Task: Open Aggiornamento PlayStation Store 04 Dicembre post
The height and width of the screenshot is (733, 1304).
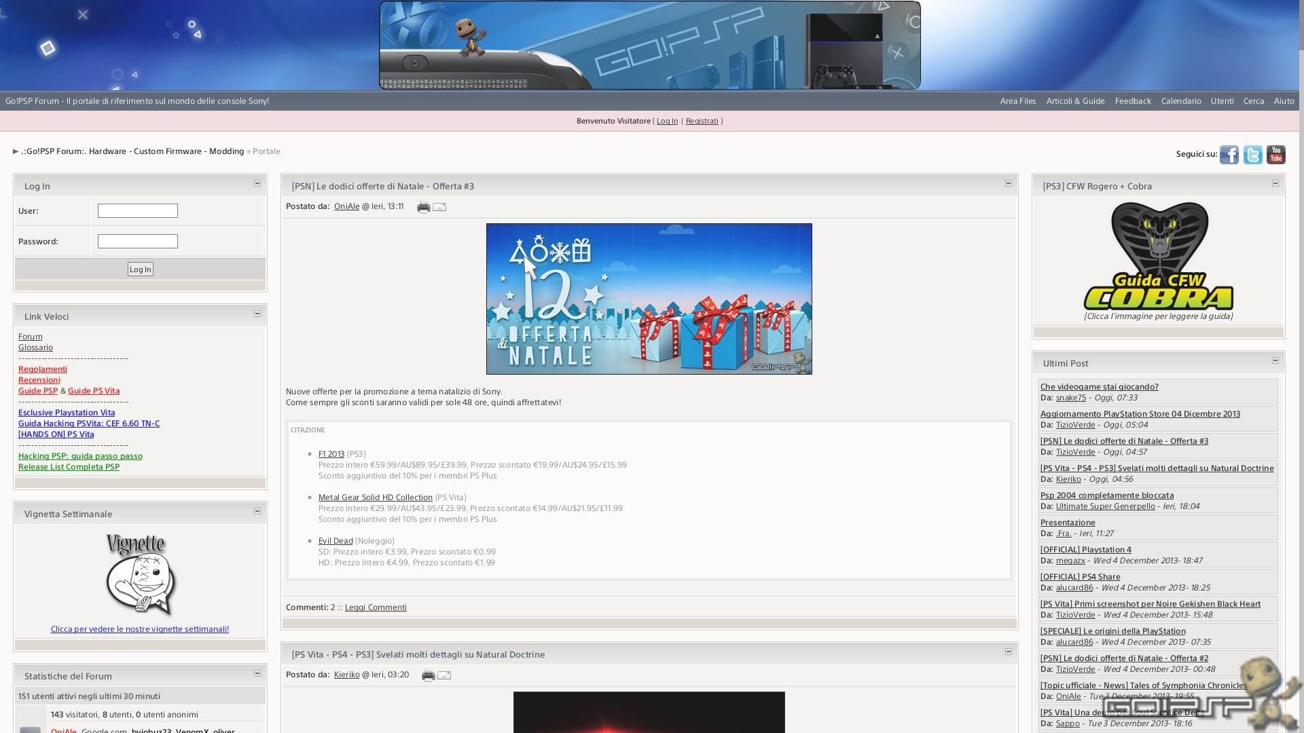Action: [1140, 414]
